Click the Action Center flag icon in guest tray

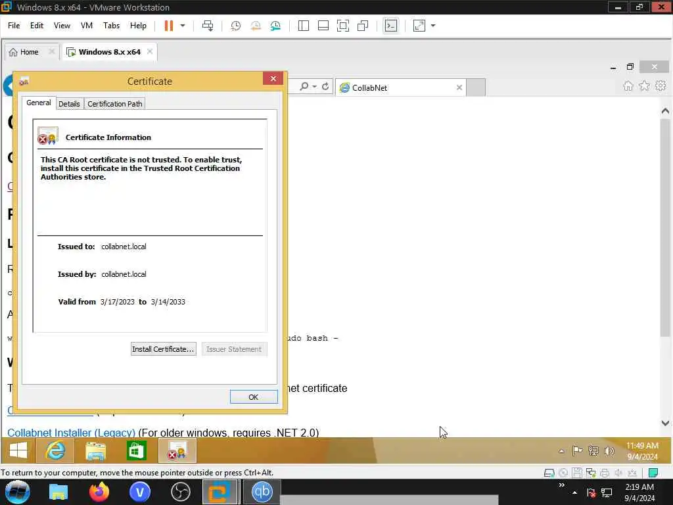(577, 450)
